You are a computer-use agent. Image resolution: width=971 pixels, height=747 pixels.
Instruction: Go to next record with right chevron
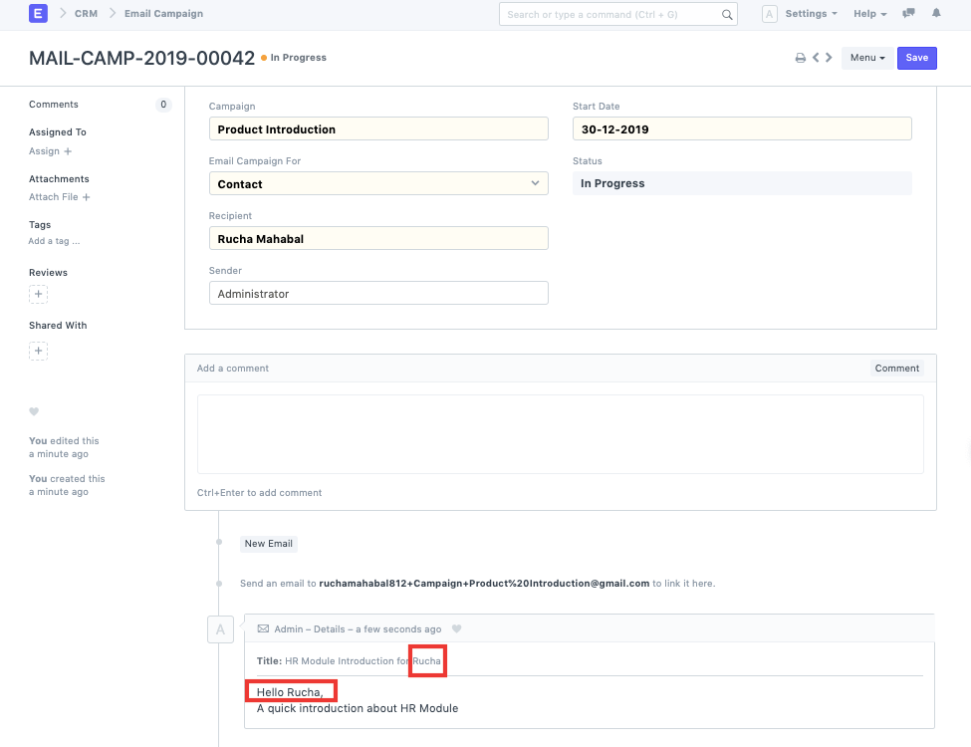tap(830, 58)
